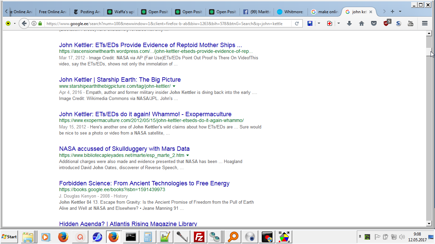This screenshot has height=244, width=435.
Task: Open the Downloads arrow button
Action: 349,23
